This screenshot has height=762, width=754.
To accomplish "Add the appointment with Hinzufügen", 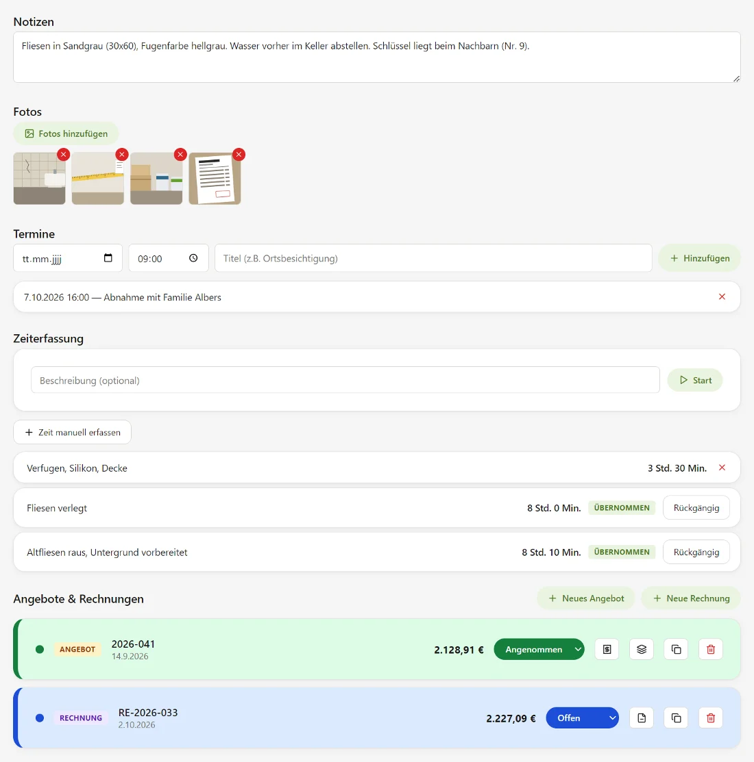I will click(x=700, y=258).
